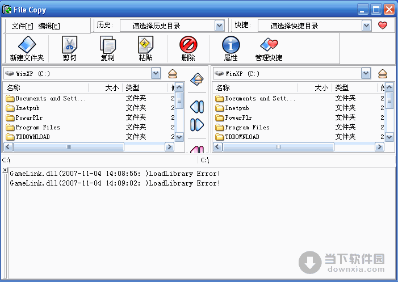The width and height of the screenshot is (398, 282).
Task: Select PowerPlr folder in right pane
Action: (238, 117)
